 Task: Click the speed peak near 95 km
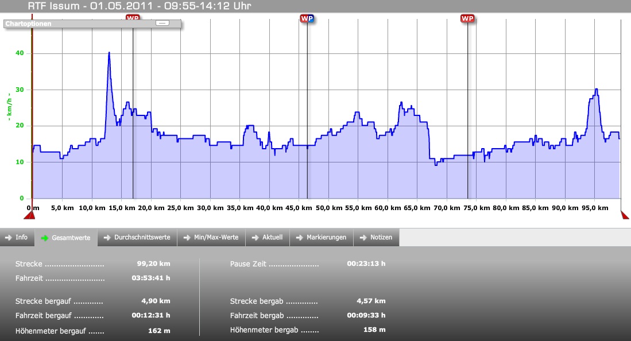pos(597,90)
